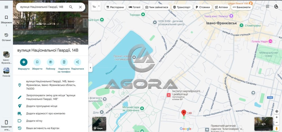Select the Банкомати filter chip
The image size is (282, 132).
242,7
